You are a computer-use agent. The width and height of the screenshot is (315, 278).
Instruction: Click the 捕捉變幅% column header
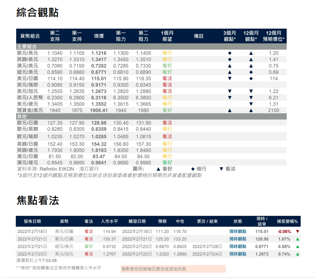tap(287, 221)
